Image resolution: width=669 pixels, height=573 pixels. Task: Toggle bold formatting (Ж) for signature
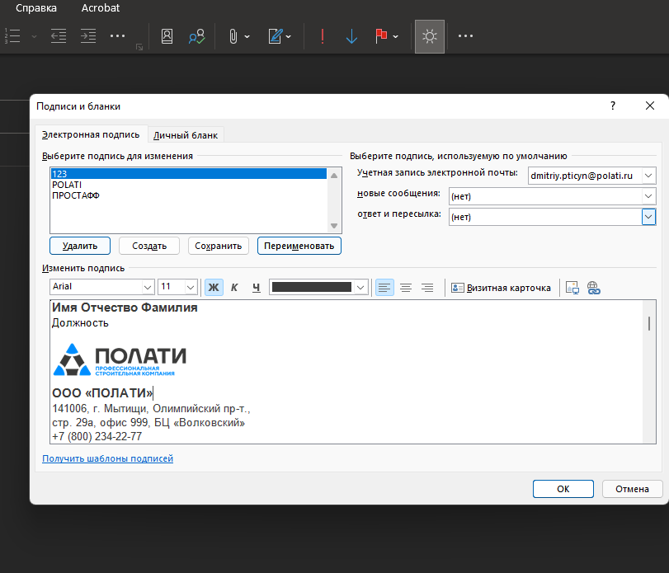coord(214,288)
